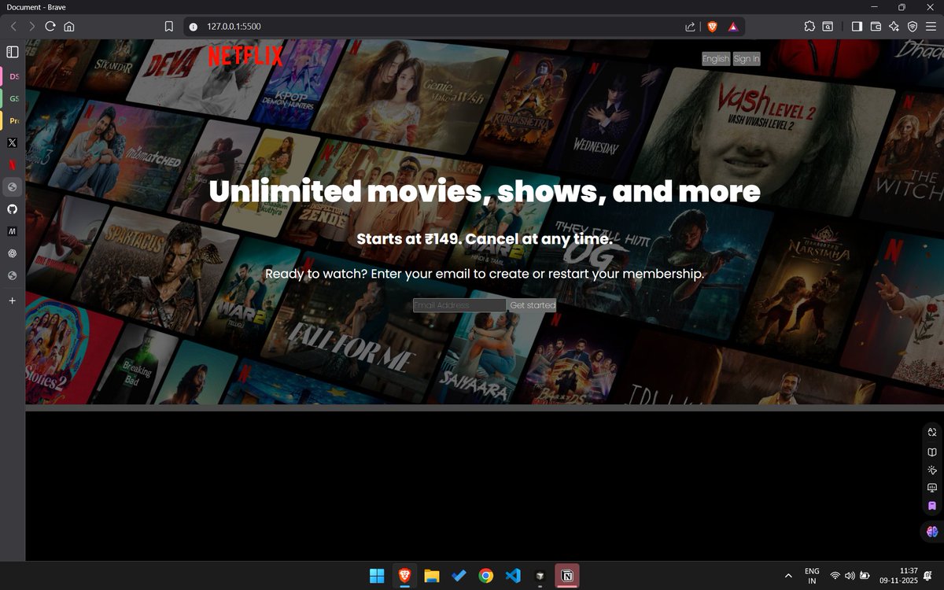Image resolution: width=944 pixels, height=590 pixels.
Task: Open Brave Rewards triangle icon
Action: coord(732,26)
